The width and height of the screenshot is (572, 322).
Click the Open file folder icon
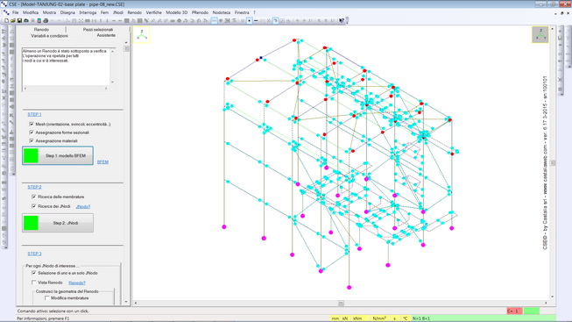coord(13,21)
